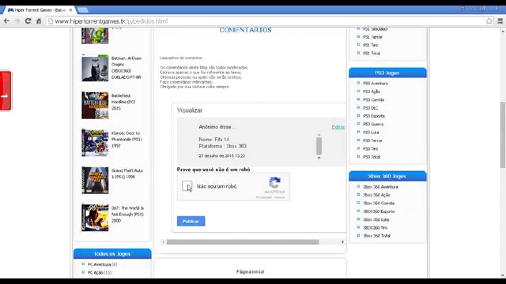The width and height of the screenshot is (506, 284).
Task: Open PS3 Aventura category link
Action: tap(375, 83)
